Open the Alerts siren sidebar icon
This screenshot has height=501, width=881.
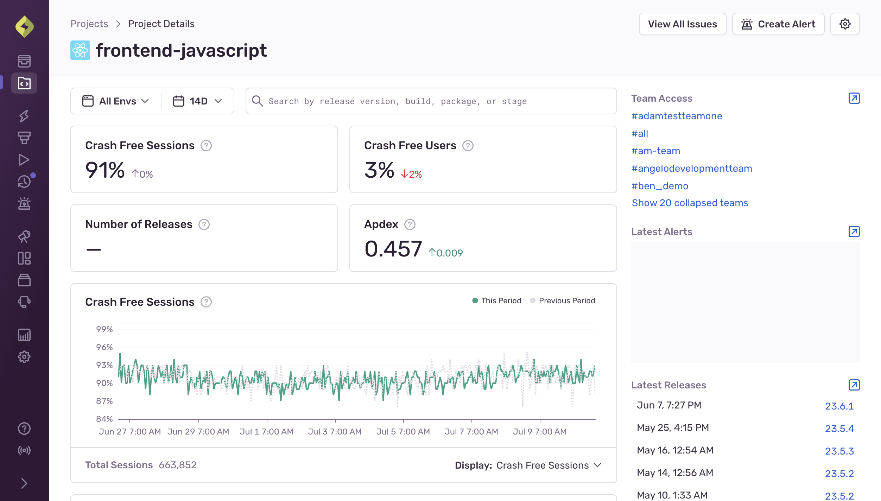(24, 203)
